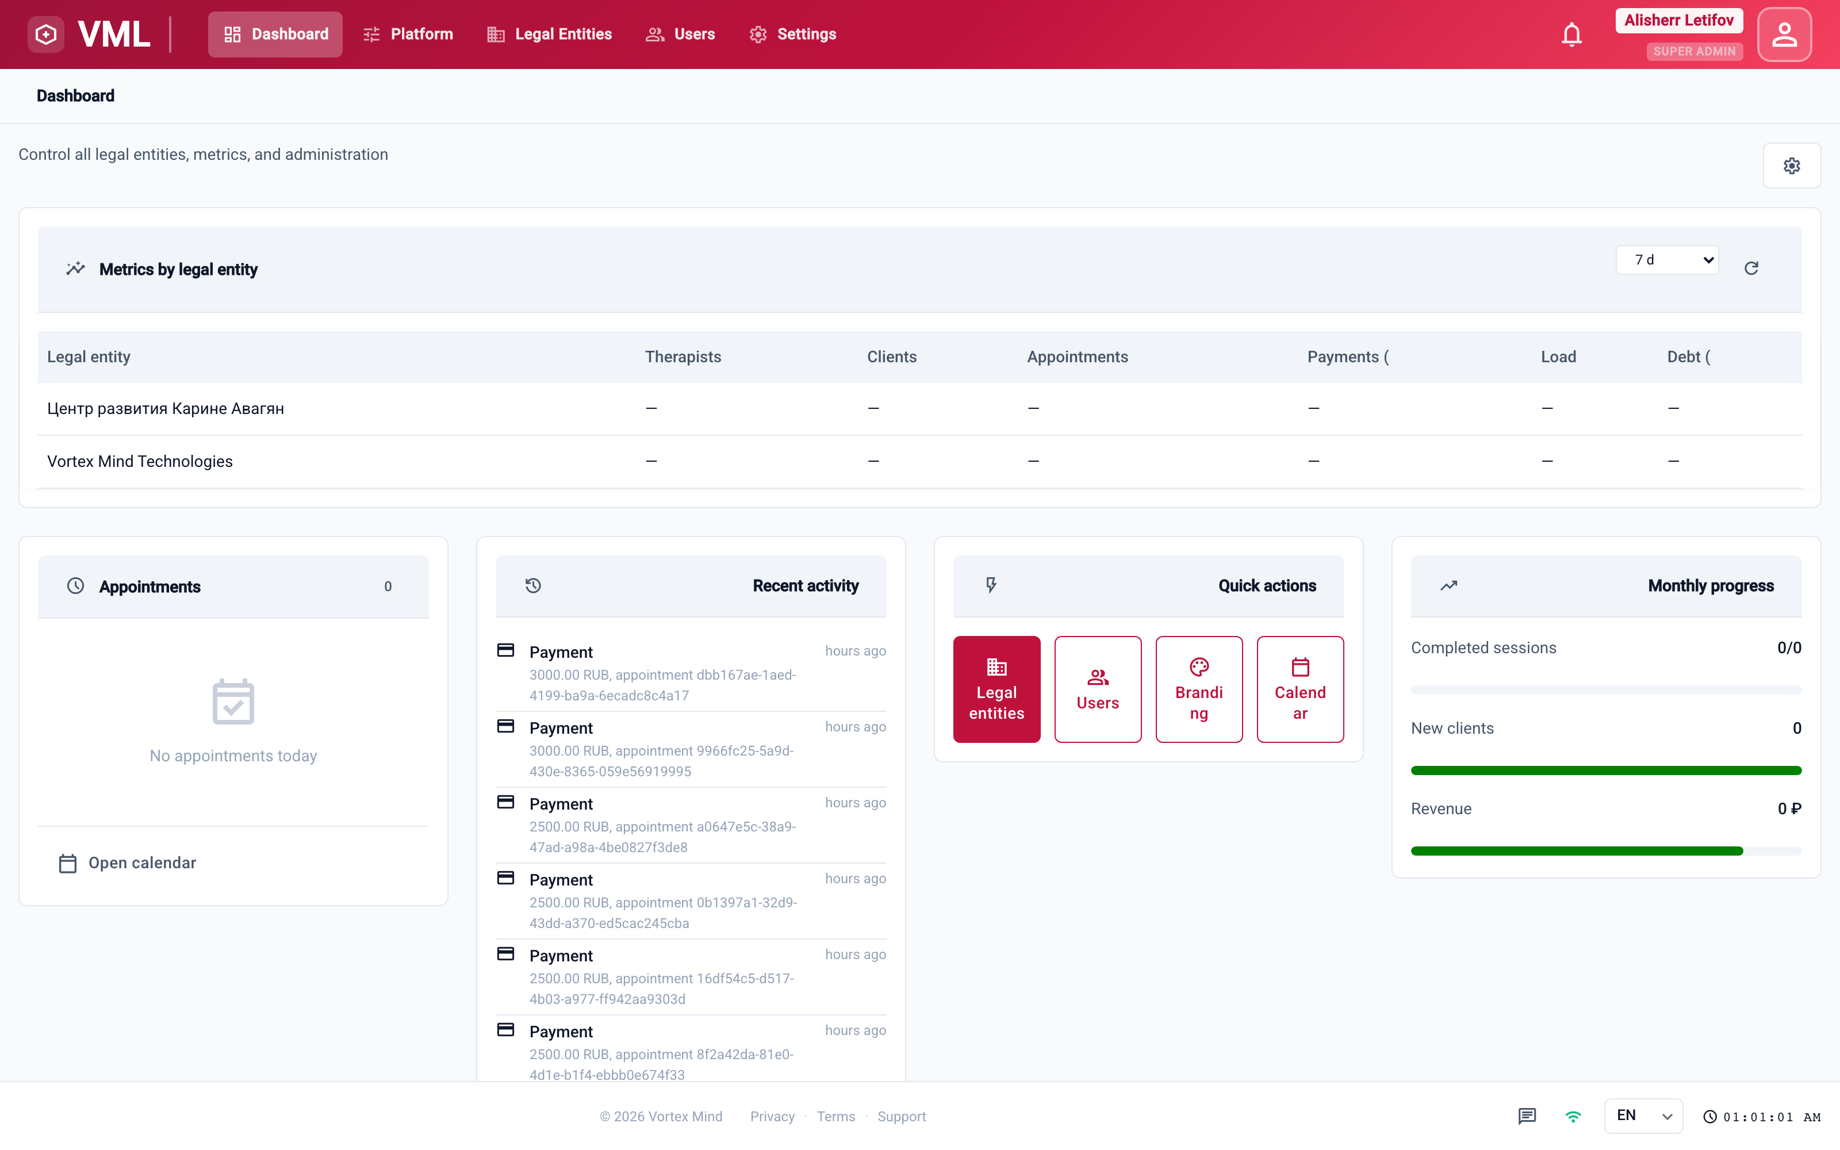
Task: Click the VML logo icon
Action: click(x=45, y=34)
